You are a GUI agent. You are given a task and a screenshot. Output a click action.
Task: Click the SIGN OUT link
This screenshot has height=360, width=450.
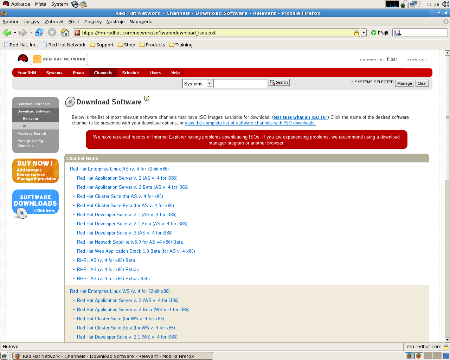pyautogui.click(x=417, y=59)
